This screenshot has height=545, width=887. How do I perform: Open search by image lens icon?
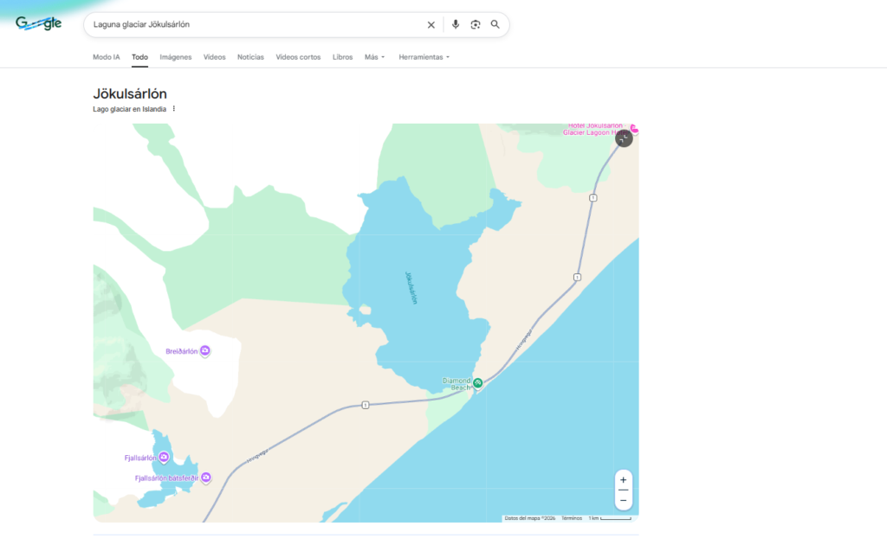coord(476,25)
